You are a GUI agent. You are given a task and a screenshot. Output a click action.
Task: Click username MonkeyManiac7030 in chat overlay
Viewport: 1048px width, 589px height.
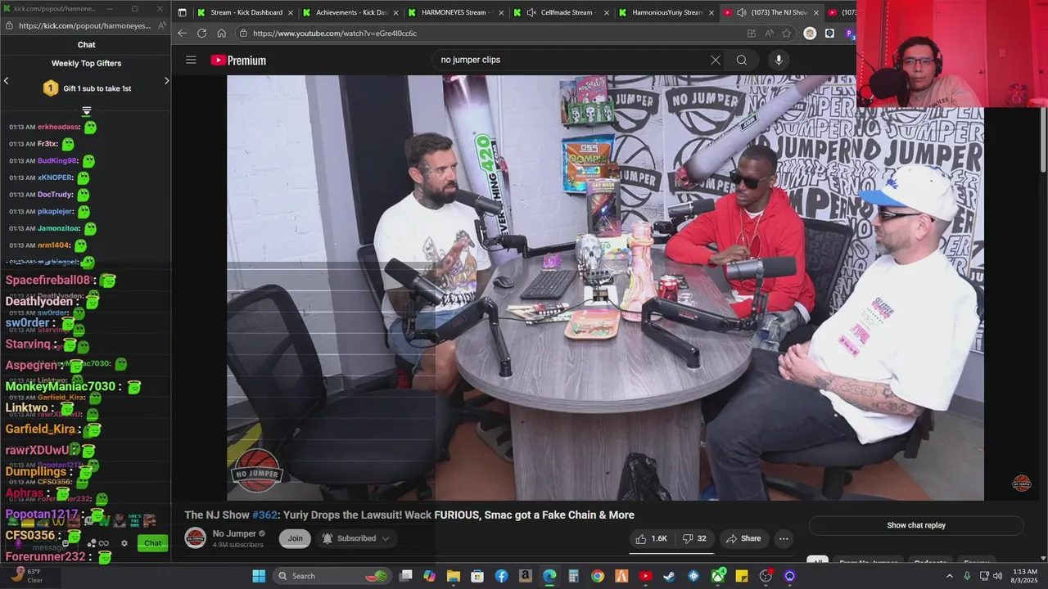[61, 386]
